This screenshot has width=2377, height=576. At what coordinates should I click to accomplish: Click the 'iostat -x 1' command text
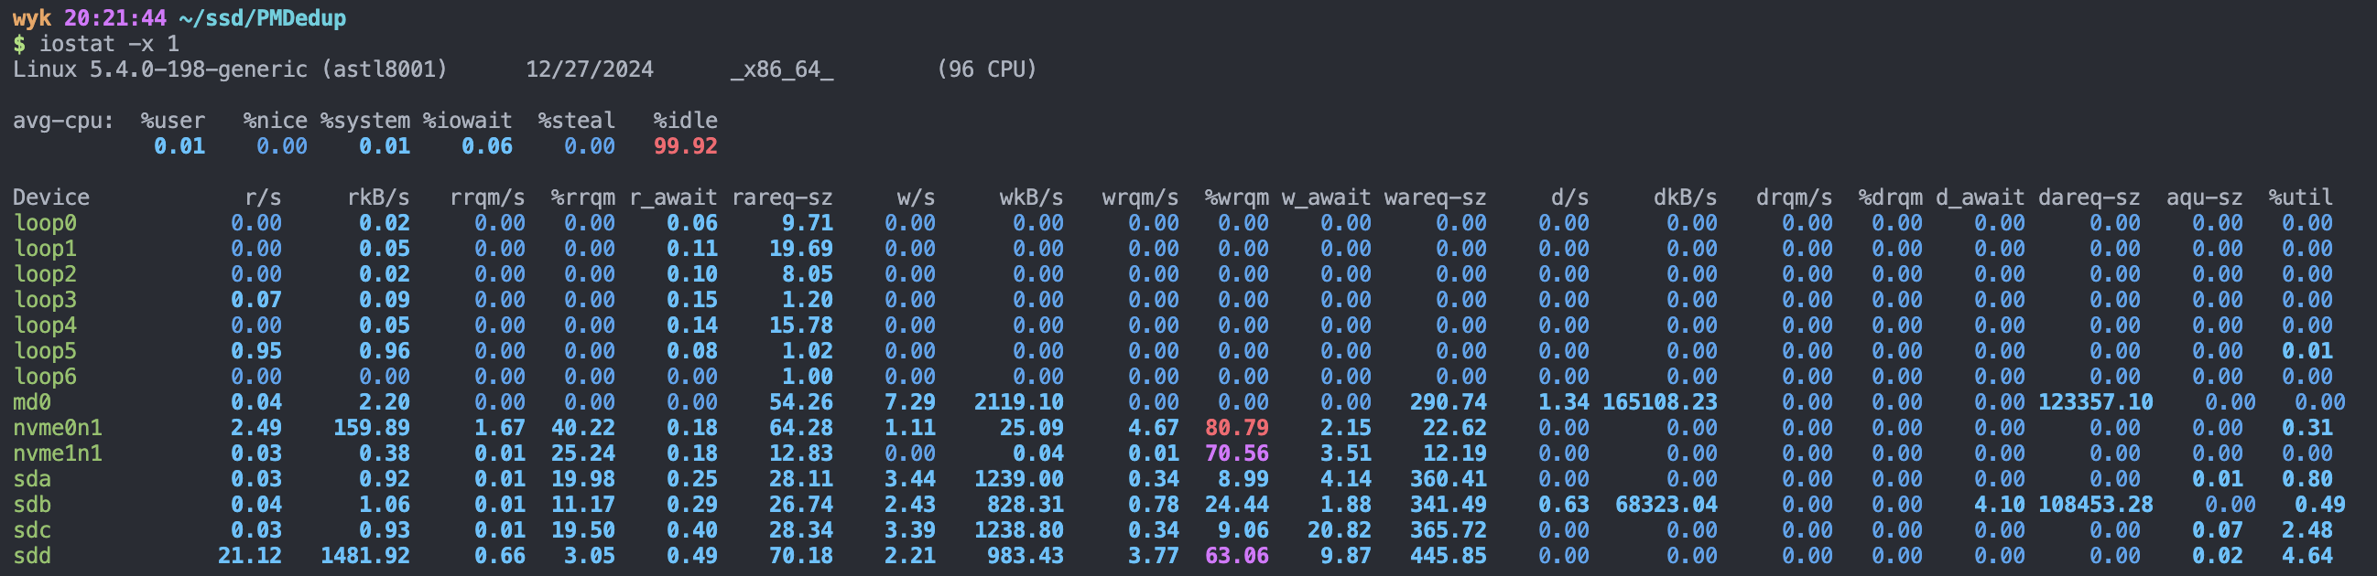[109, 44]
